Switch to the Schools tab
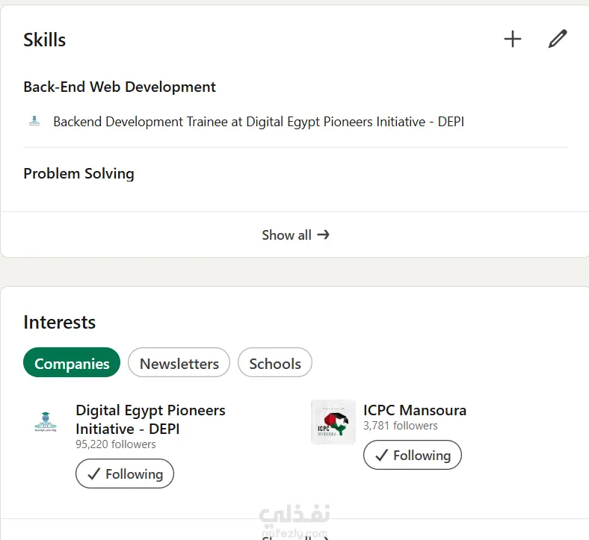 [x=275, y=364]
